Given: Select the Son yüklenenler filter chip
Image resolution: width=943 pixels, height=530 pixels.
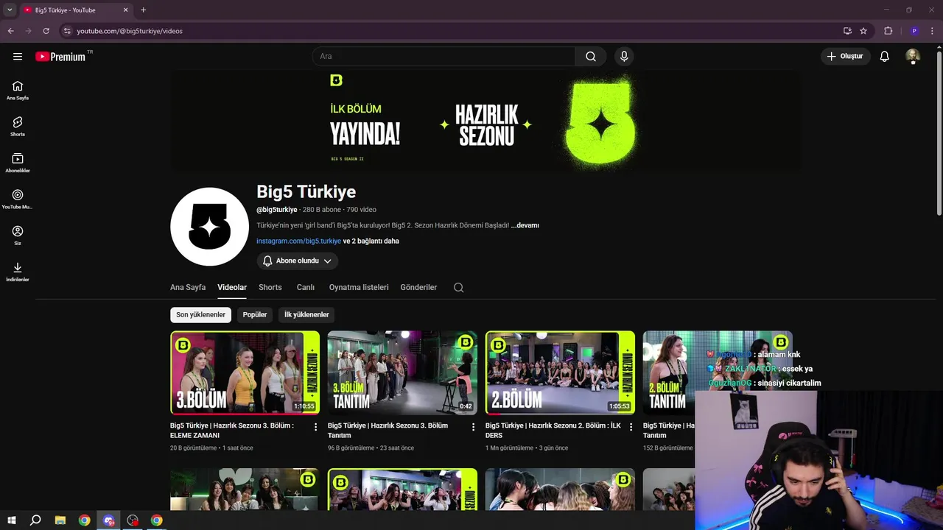Looking at the screenshot, I should tap(200, 315).
